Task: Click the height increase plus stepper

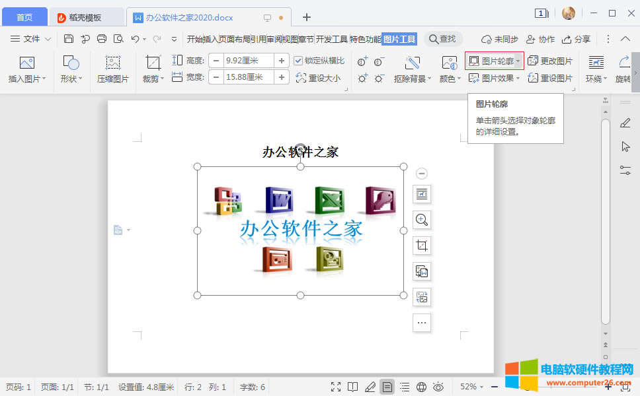Action: click(x=282, y=61)
